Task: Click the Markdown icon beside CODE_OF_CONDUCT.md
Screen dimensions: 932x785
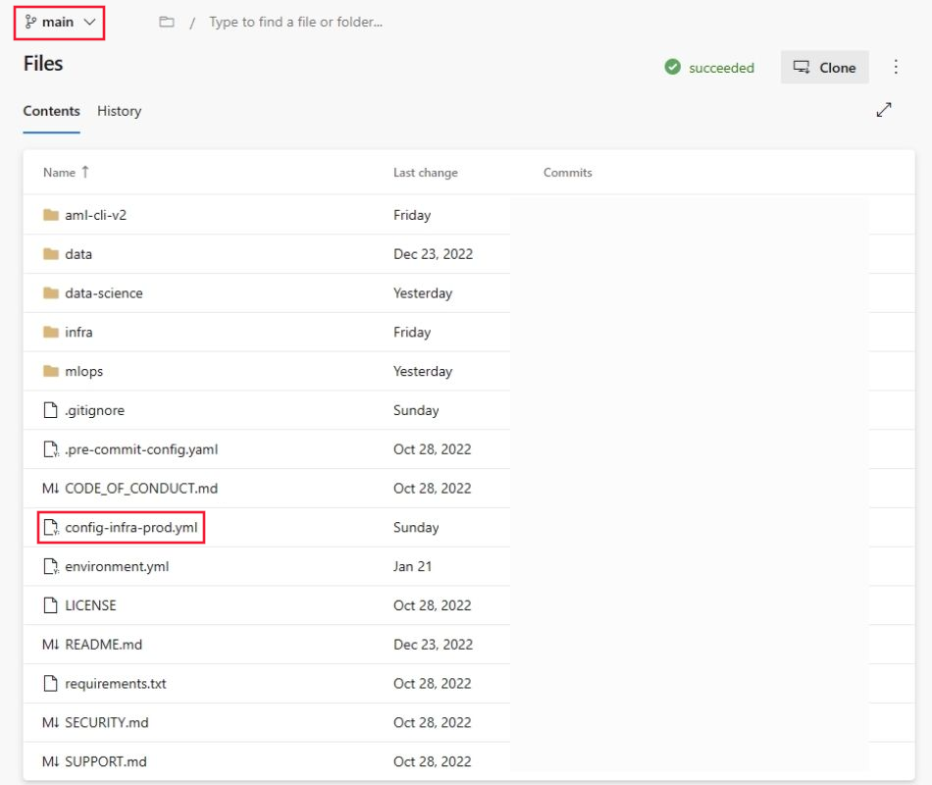Action: pos(51,488)
